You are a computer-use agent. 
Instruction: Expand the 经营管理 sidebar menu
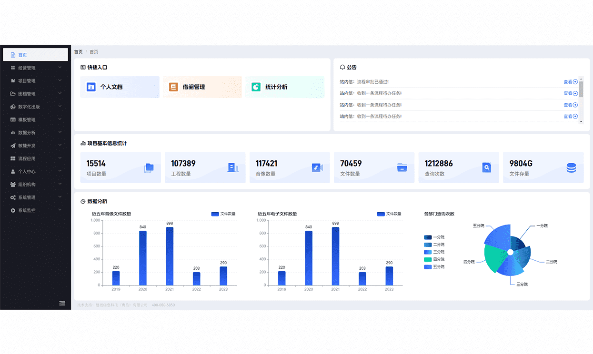(x=27, y=68)
